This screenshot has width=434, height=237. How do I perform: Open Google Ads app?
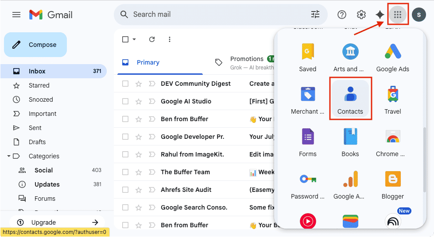coord(392,57)
